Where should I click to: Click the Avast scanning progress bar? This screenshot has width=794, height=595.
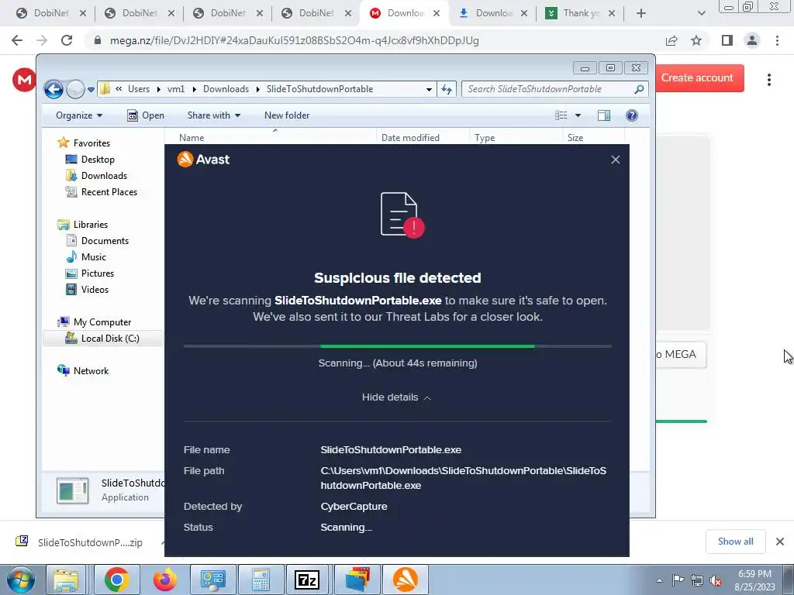[398, 346]
